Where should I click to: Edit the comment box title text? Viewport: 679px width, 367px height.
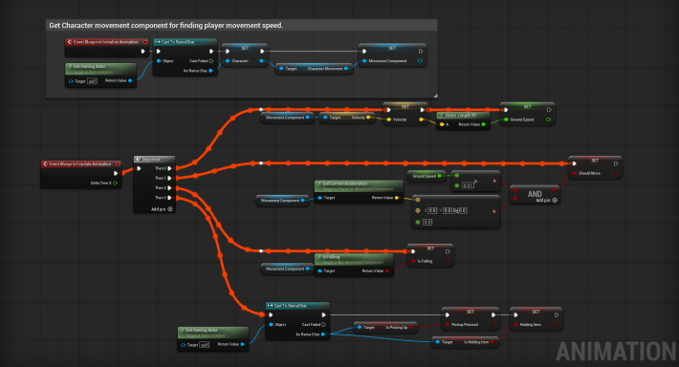pyautogui.click(x=165, y=26)
